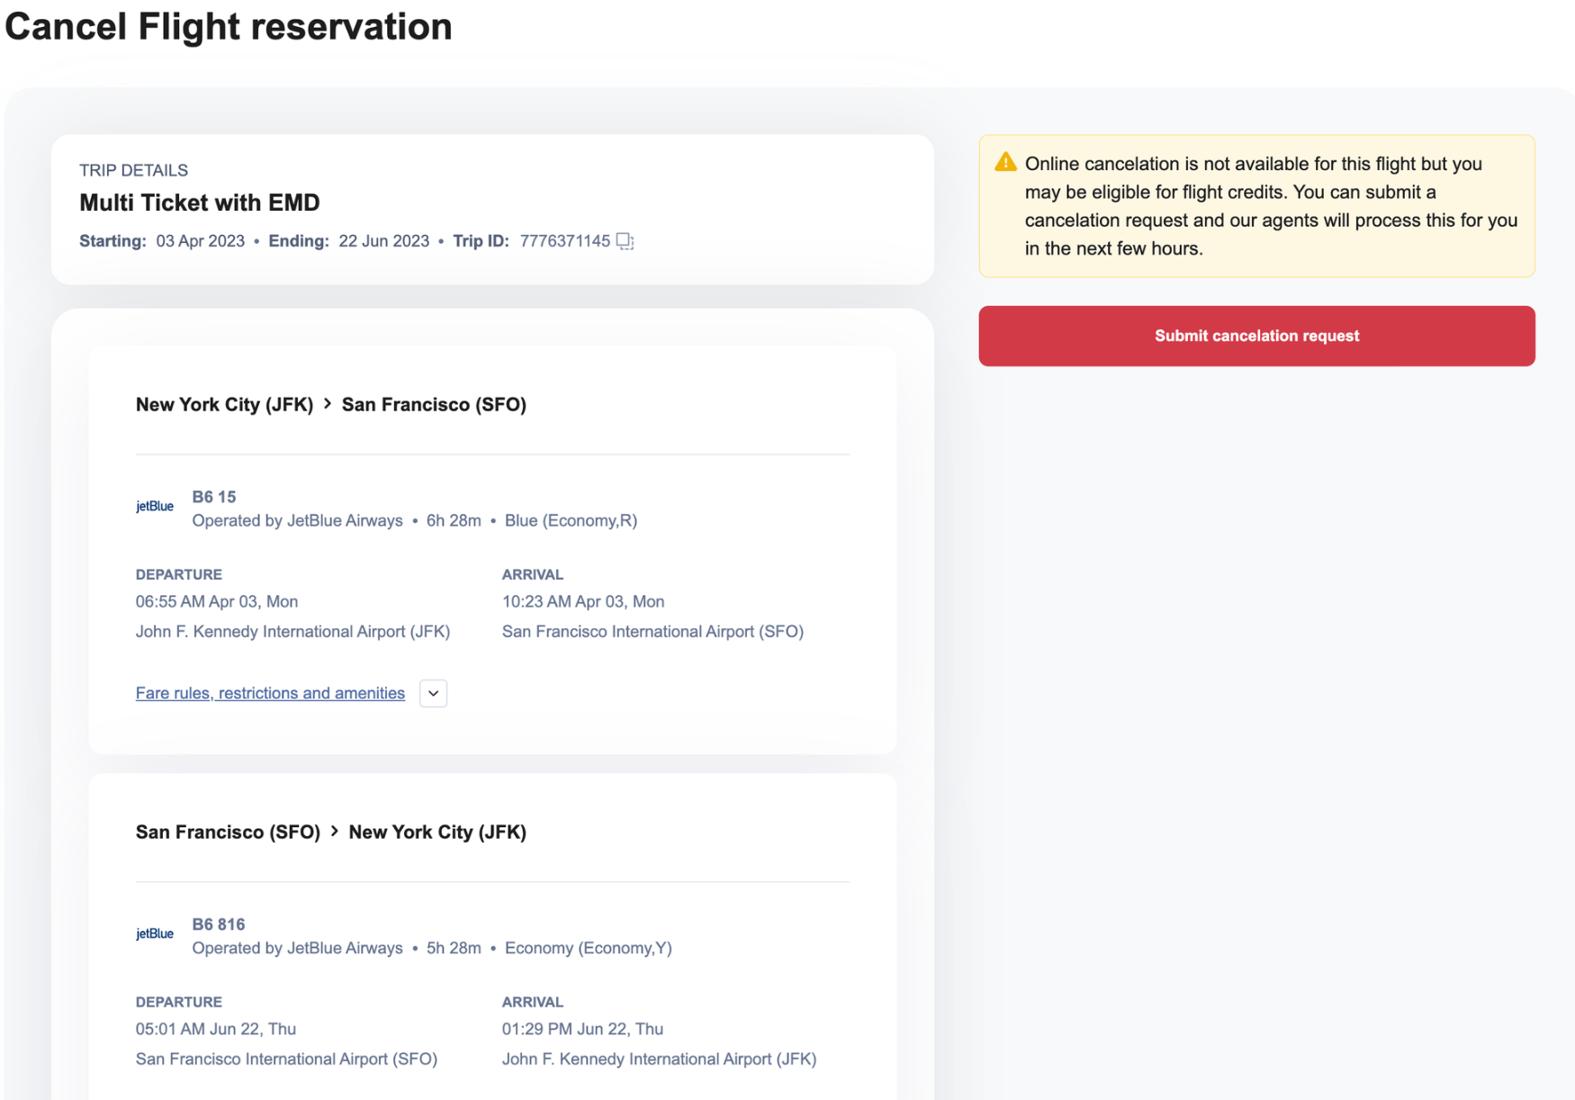1575x1100 pixels.
Task: Click departure time 06:55 AM Apr 03, Mon
Action: pyautogui.click(x=217, y=601)
